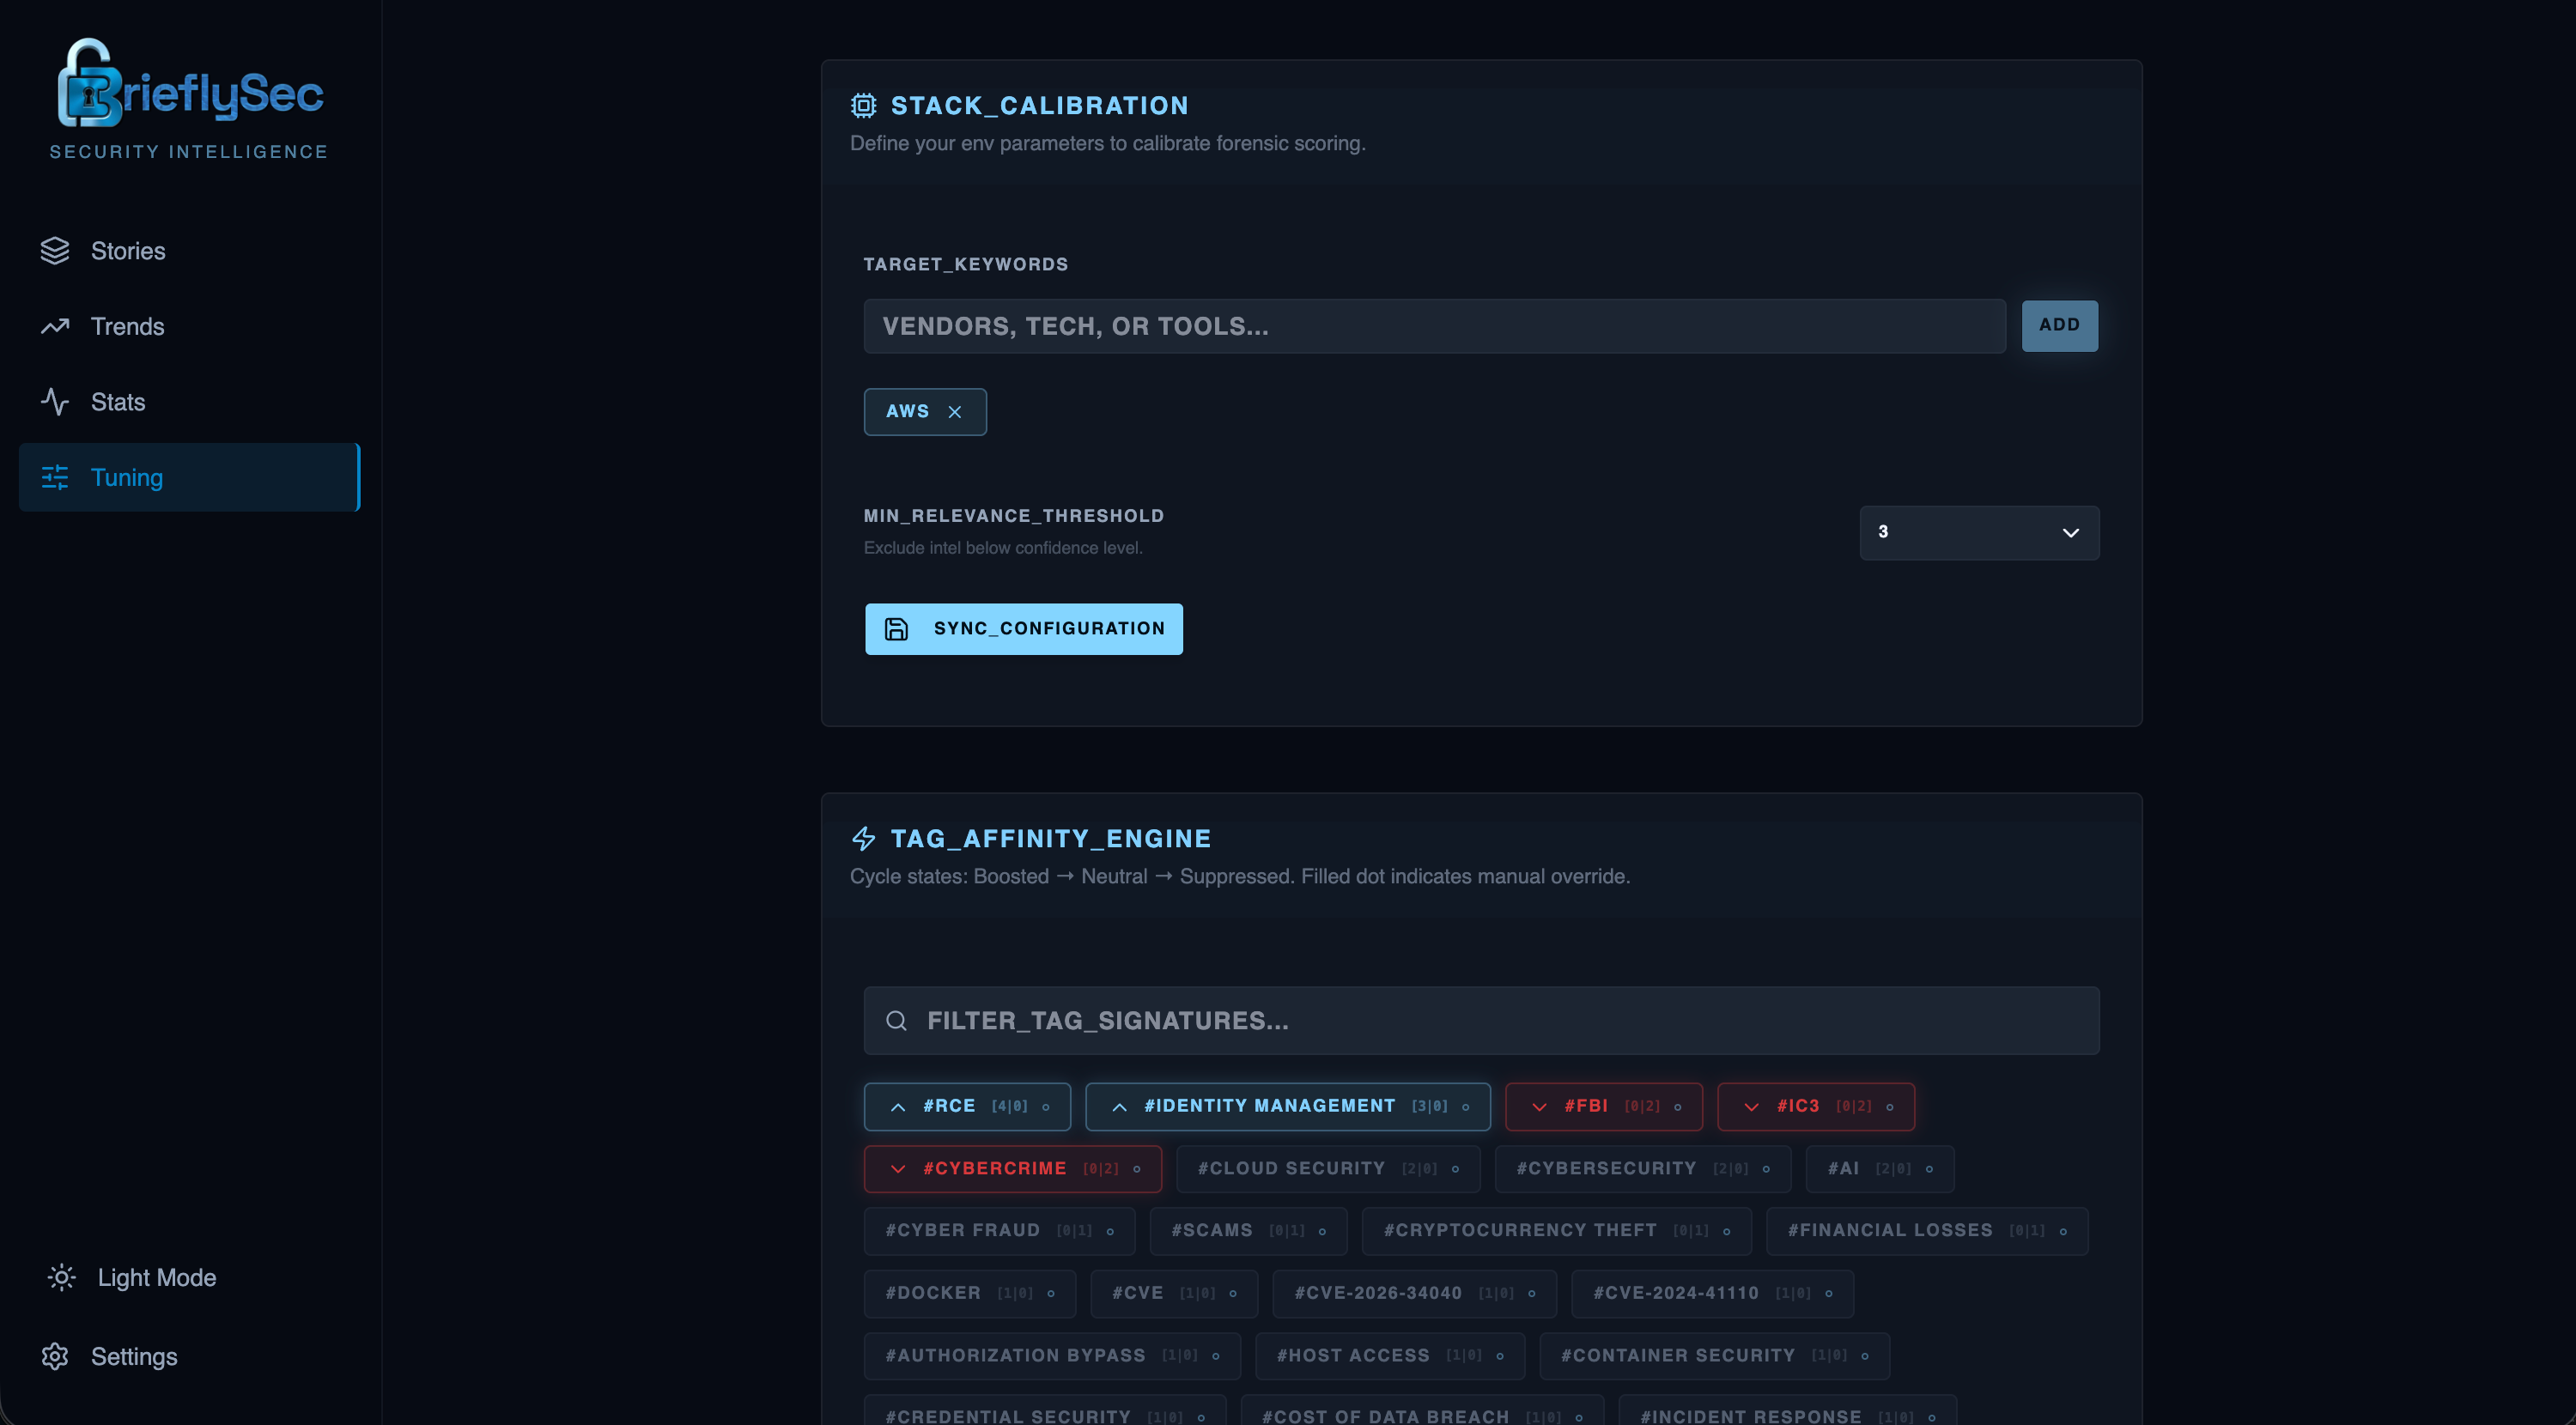This screenshot has height=1425, width=2576.
Task: Click the Tuning sliders icon
Action: (55, 477)
